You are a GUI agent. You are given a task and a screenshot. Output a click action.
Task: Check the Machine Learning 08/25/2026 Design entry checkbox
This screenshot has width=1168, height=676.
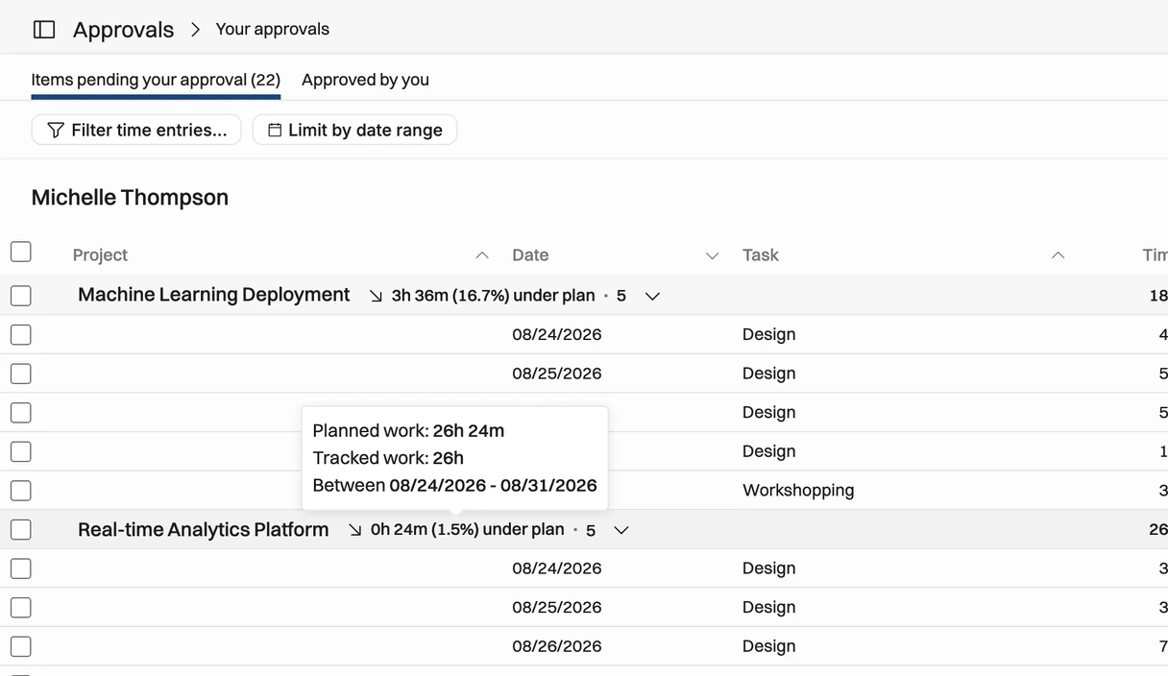point(21,374)
